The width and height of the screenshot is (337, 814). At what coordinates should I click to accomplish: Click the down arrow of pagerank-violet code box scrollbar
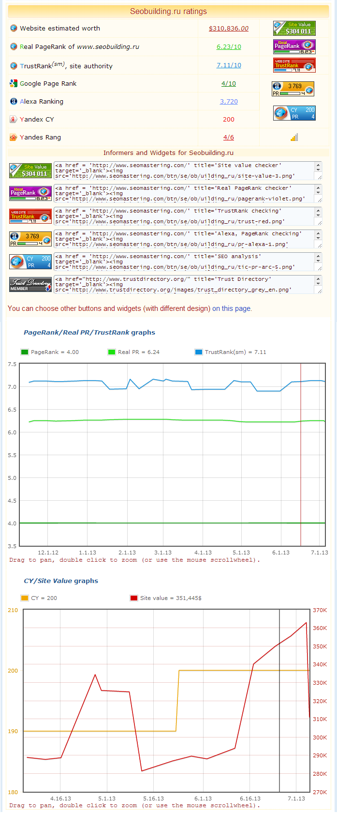click(x=318, y=193)
